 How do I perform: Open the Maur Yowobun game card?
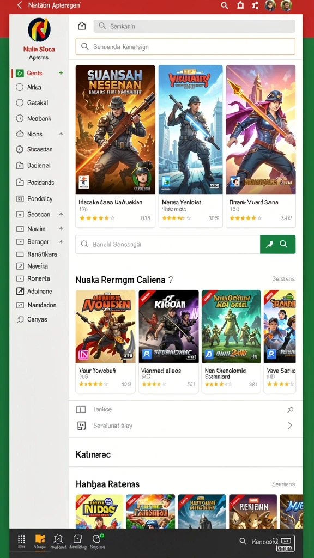[105, 341]
